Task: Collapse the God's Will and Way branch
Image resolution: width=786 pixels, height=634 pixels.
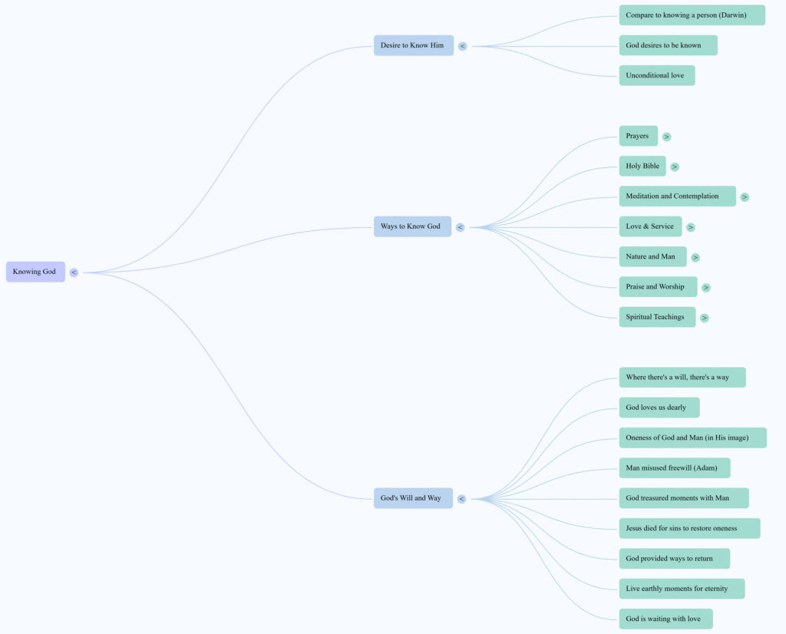Action: [461, 499]
